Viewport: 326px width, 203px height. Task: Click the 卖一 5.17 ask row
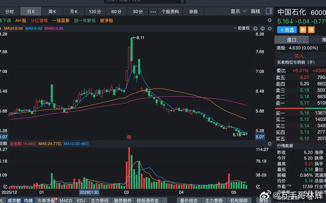[x=301, y=103]
